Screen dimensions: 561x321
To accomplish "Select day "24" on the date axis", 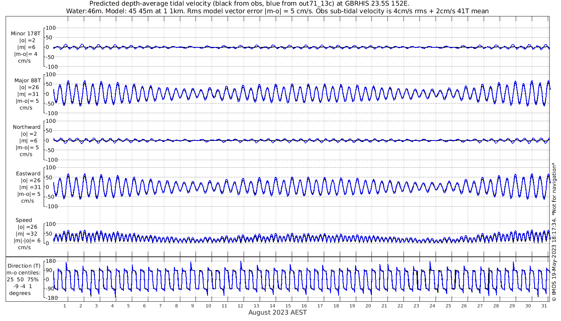I will [x=432, y=306].
